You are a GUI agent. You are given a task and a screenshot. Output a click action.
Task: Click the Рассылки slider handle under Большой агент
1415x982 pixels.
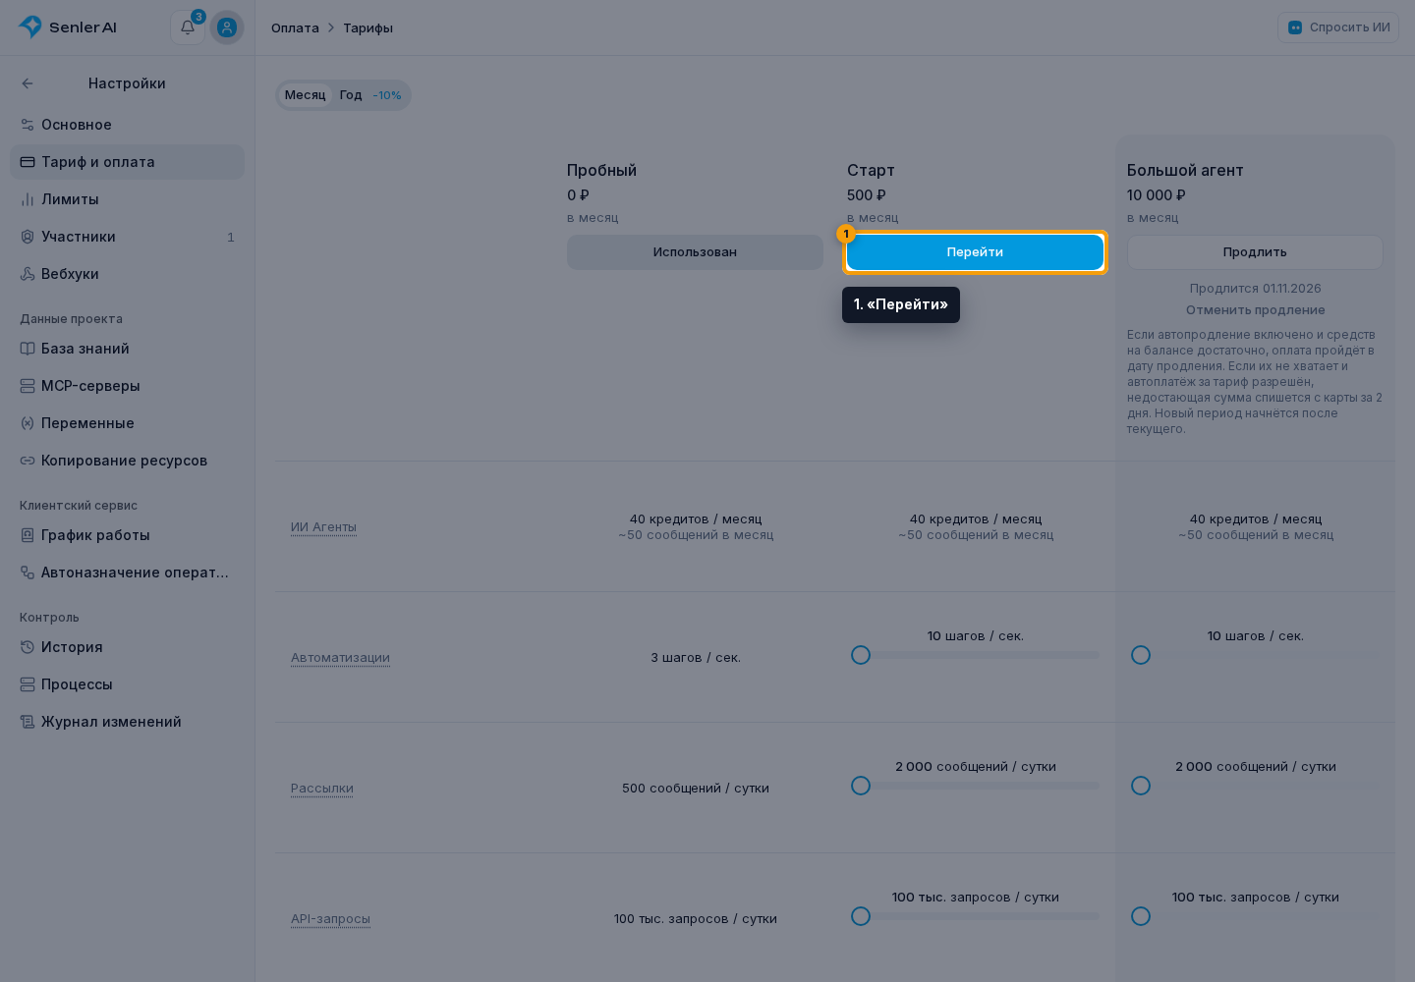[1141, 786]
